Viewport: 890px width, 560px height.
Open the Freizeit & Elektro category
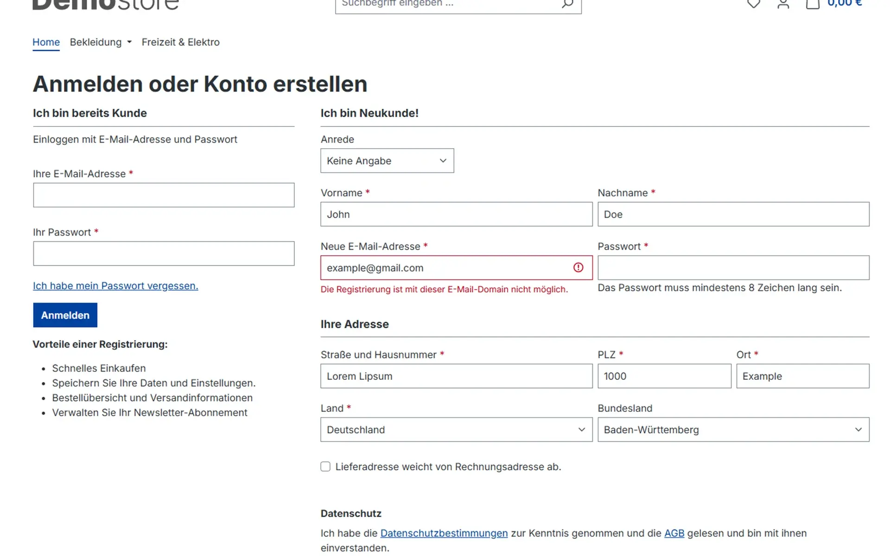click(180, 42)
